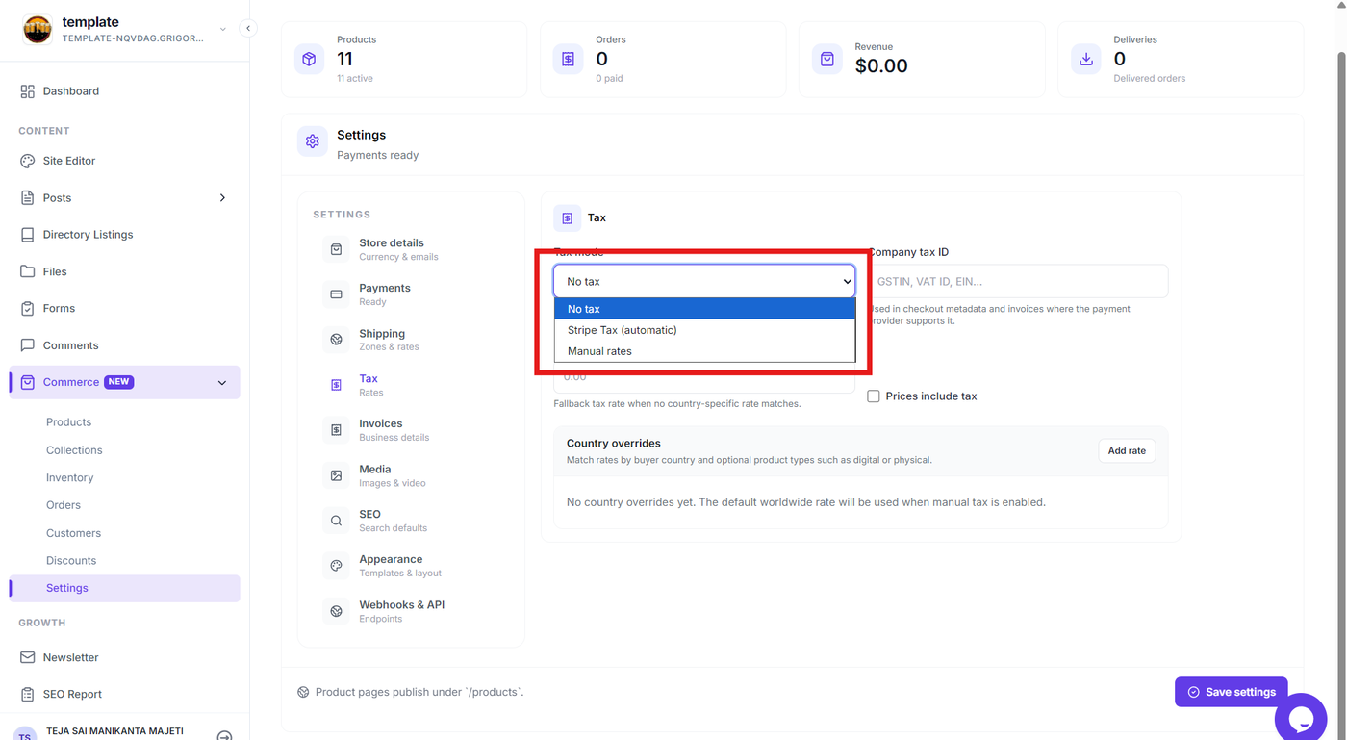Collapse the Commerce menu chevron

coord(222,383)
